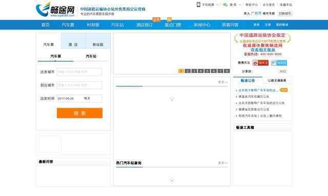Open 汽车站 in the blue navigation bar
328x196 pixels.
coord(117,25)
